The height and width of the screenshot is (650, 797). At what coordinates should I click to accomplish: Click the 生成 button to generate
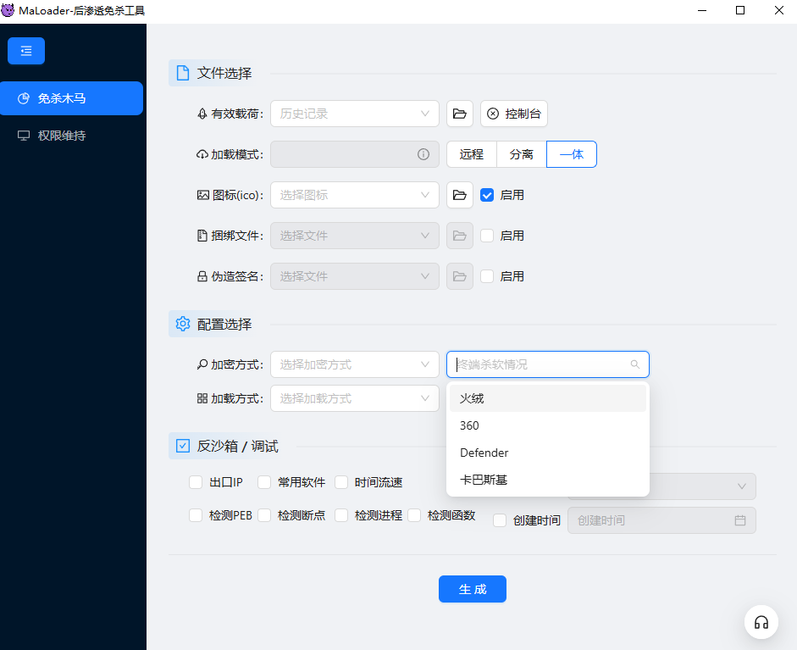pos(472,588)
